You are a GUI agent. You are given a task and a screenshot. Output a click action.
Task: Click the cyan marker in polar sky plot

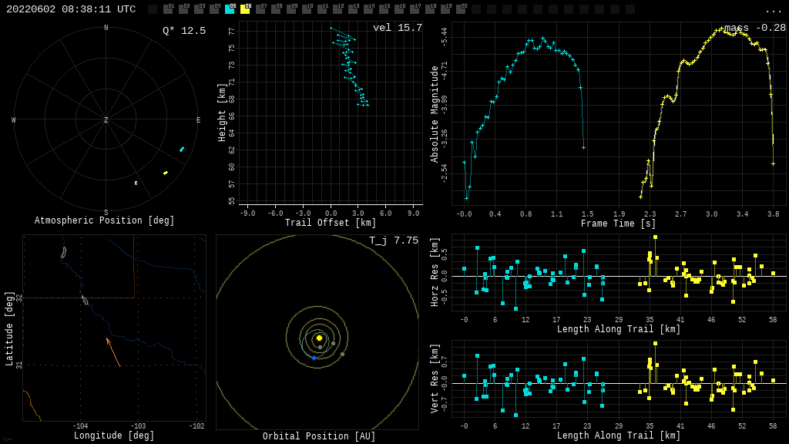tap(182, 150)
